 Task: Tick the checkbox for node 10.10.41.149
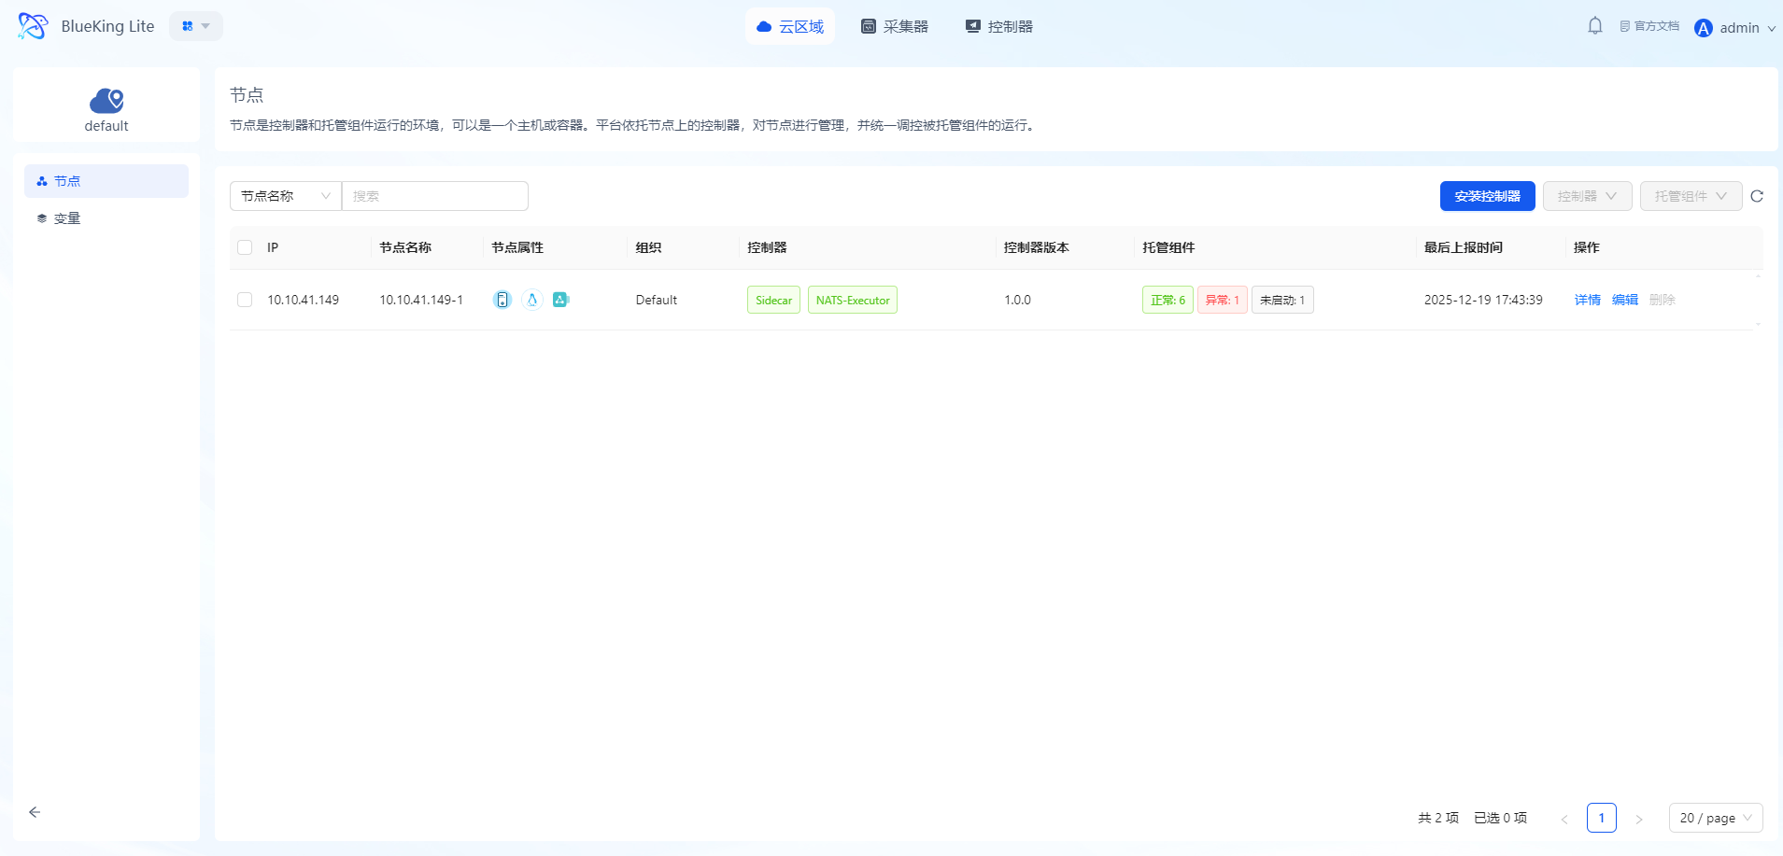(x=245, y=300)
